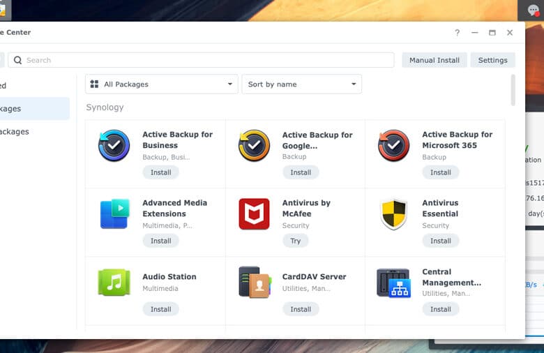Click the package list scrollbar
Viewport: 544px width, 353px height.
pyautogui.click(x=513, y=90)
